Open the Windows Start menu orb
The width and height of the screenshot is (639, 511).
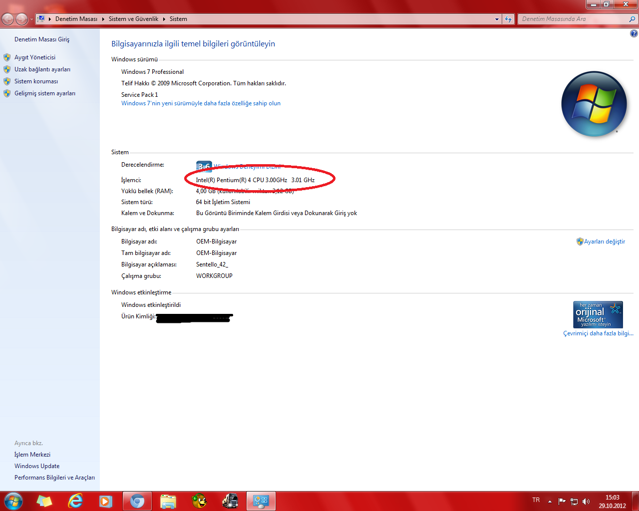pyautogui.click(x=13, y=501)
